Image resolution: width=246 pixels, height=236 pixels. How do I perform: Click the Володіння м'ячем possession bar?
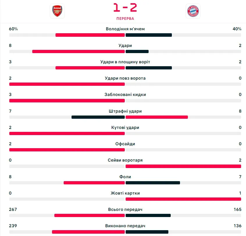125,35
